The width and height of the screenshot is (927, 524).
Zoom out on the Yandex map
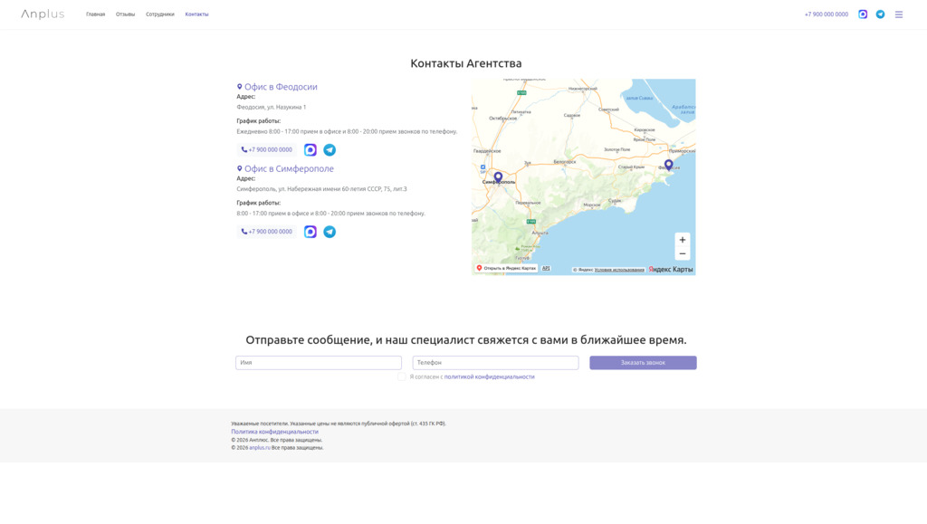[x=682, y=254]
